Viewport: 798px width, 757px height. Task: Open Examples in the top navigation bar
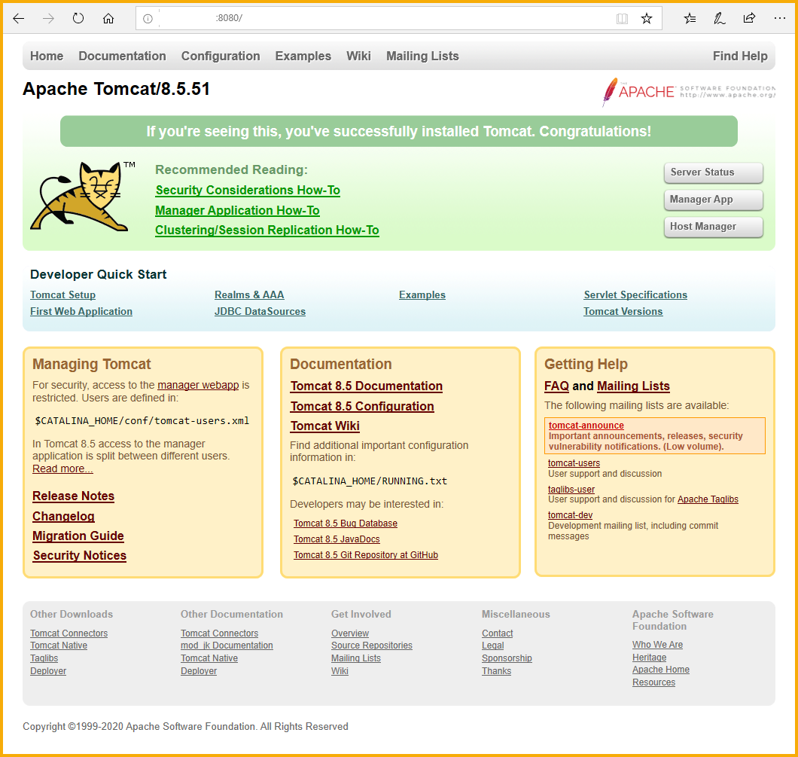coord(303,56)
